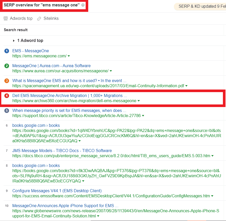
Task: Visit docs.tibco.com enterprise_message_service URL
Action: coord(111,156)
